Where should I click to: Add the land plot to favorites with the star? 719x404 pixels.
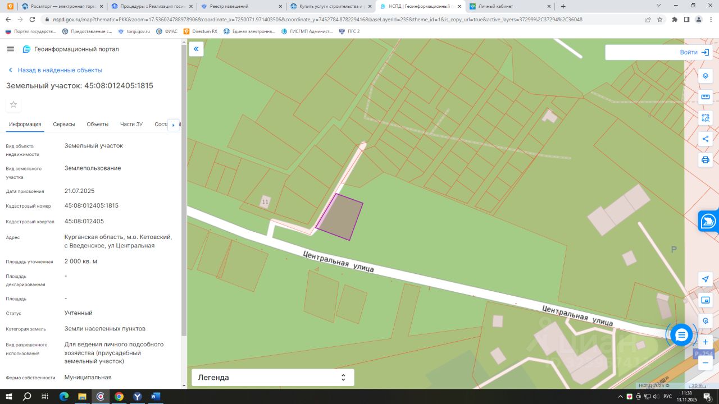(x=13, y=104)
